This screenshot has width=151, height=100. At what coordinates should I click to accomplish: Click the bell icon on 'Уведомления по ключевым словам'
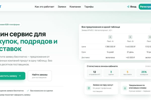pyautogui.click(x=125, y=88)
